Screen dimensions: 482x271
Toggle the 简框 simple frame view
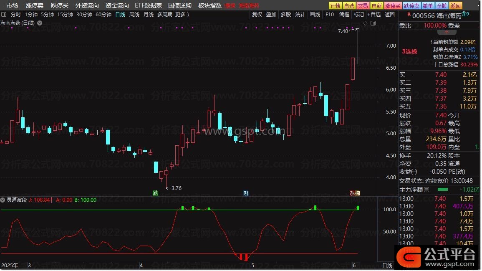pyautogui.click(x=344, y=15)
